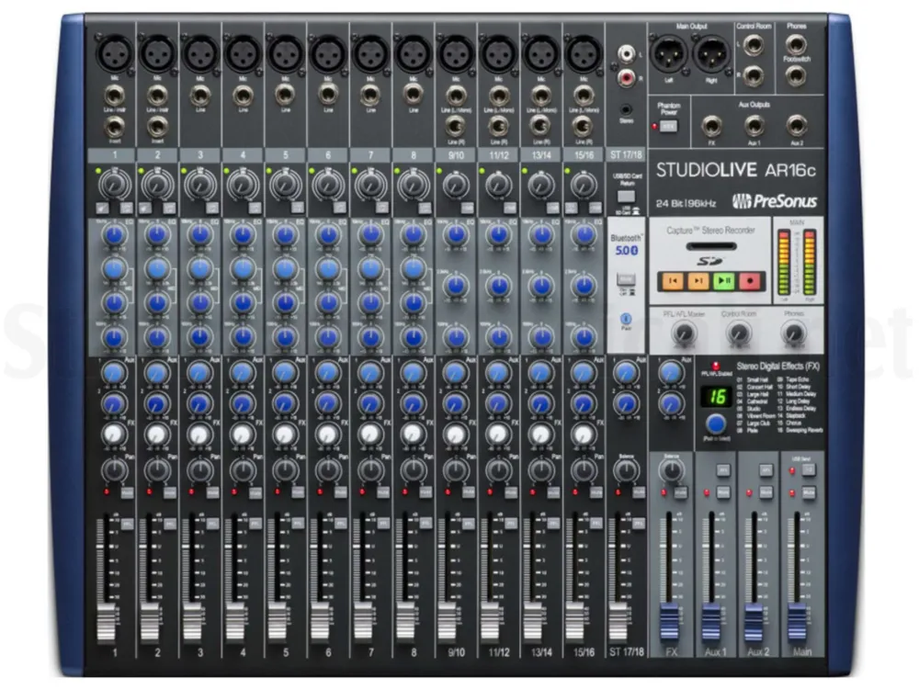Click the channel 1 fader cap
The image size is (919, 689).
(106, 622)
